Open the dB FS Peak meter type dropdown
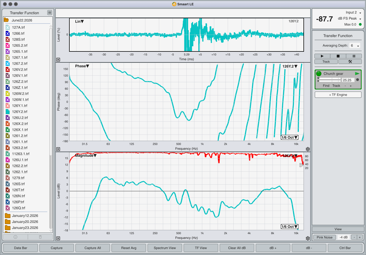Viewport: 366px width, 255px height. click(x=349, y=18)
